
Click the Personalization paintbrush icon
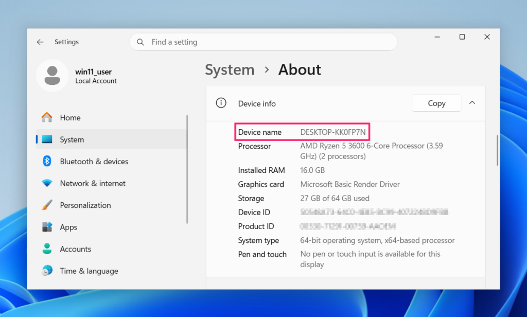coord(47,205)
